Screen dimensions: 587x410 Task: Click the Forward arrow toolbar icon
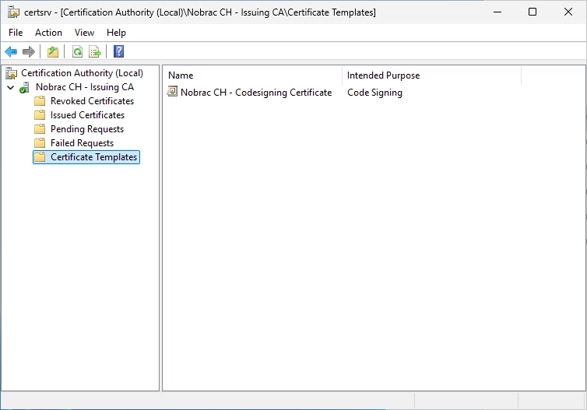29,51
